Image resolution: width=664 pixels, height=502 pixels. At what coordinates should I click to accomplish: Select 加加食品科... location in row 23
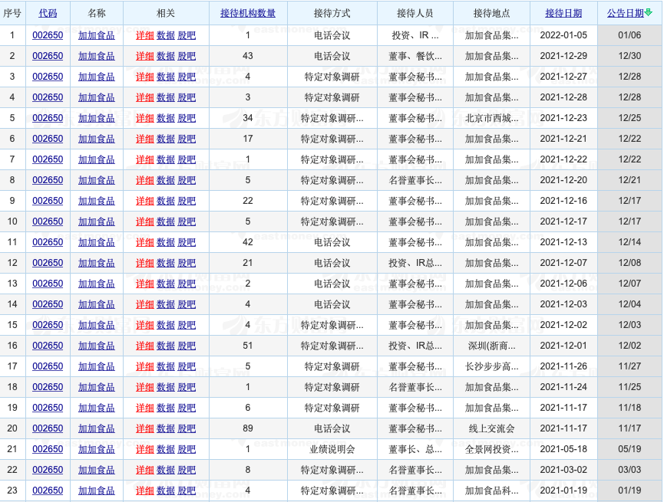(x=491, y=491)
